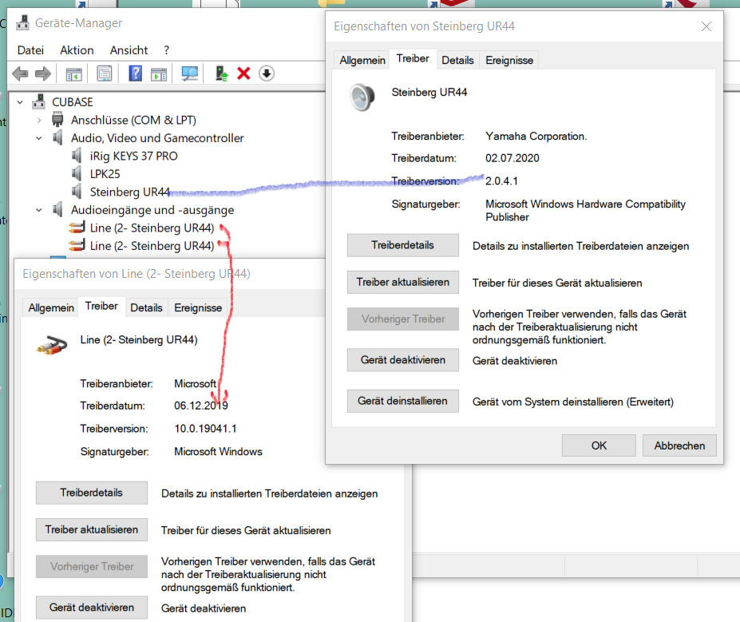This screenshot has width=740, height=622.
Task: Click the Back arrow in Geräte-Manager toolbar
Action: pos(20,73)
